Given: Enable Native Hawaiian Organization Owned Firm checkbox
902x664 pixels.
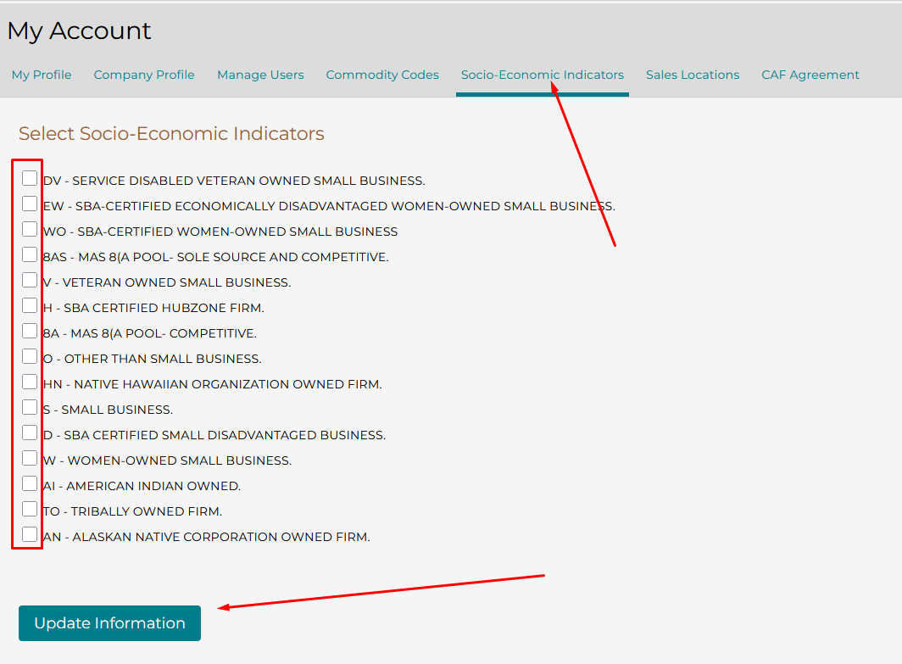Looking at the screenshot, I should pos(30,382).
